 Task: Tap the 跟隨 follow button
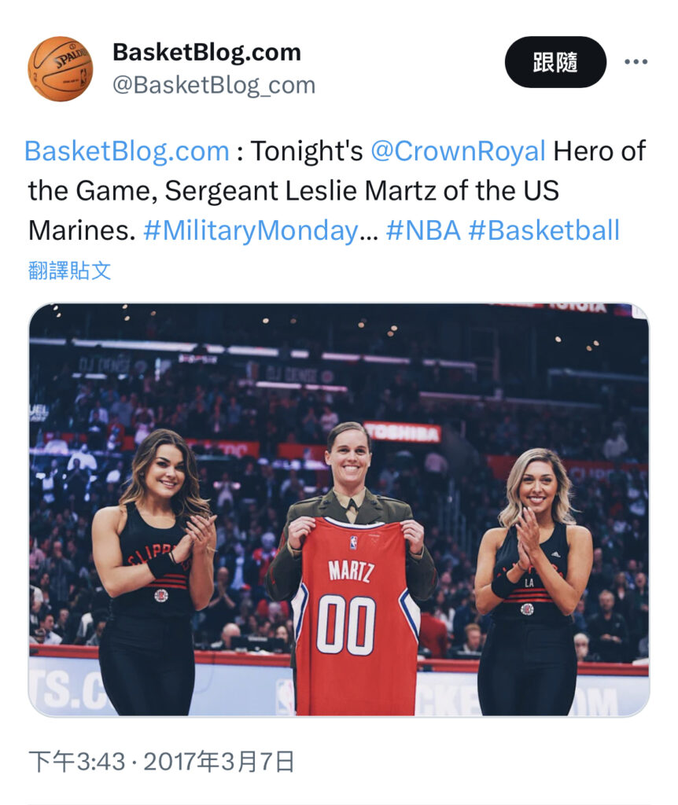[555, 62]
